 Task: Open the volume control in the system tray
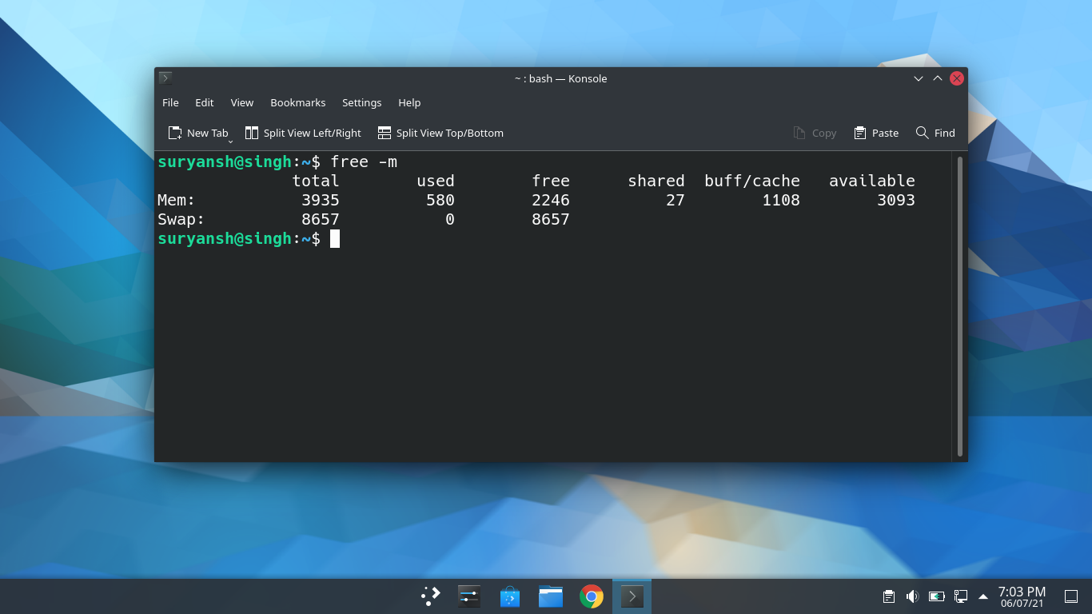[911, 596]
